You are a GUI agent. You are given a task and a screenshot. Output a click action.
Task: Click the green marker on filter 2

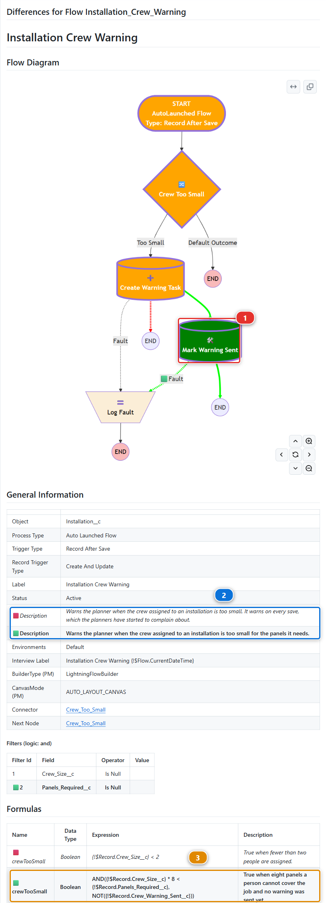point(16,787)
